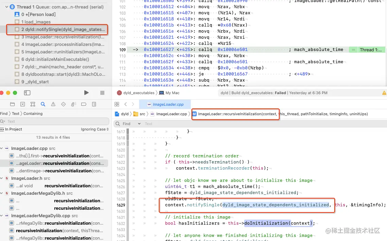Viewport: 387px width, 241px height.
Task: Open the Issue navigator warning icon
Action: (53, 104)
